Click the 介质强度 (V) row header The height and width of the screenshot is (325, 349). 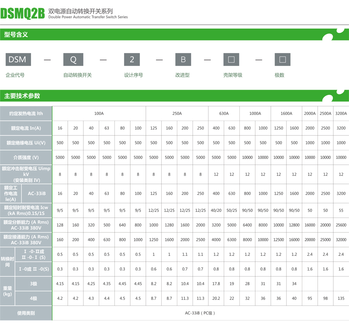[26, 157]
